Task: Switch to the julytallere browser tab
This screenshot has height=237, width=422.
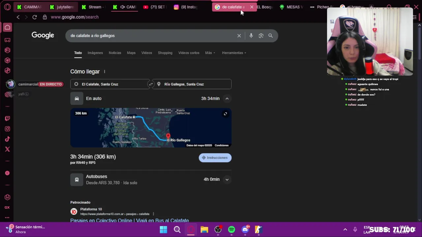Action: [x=62, y=7]
